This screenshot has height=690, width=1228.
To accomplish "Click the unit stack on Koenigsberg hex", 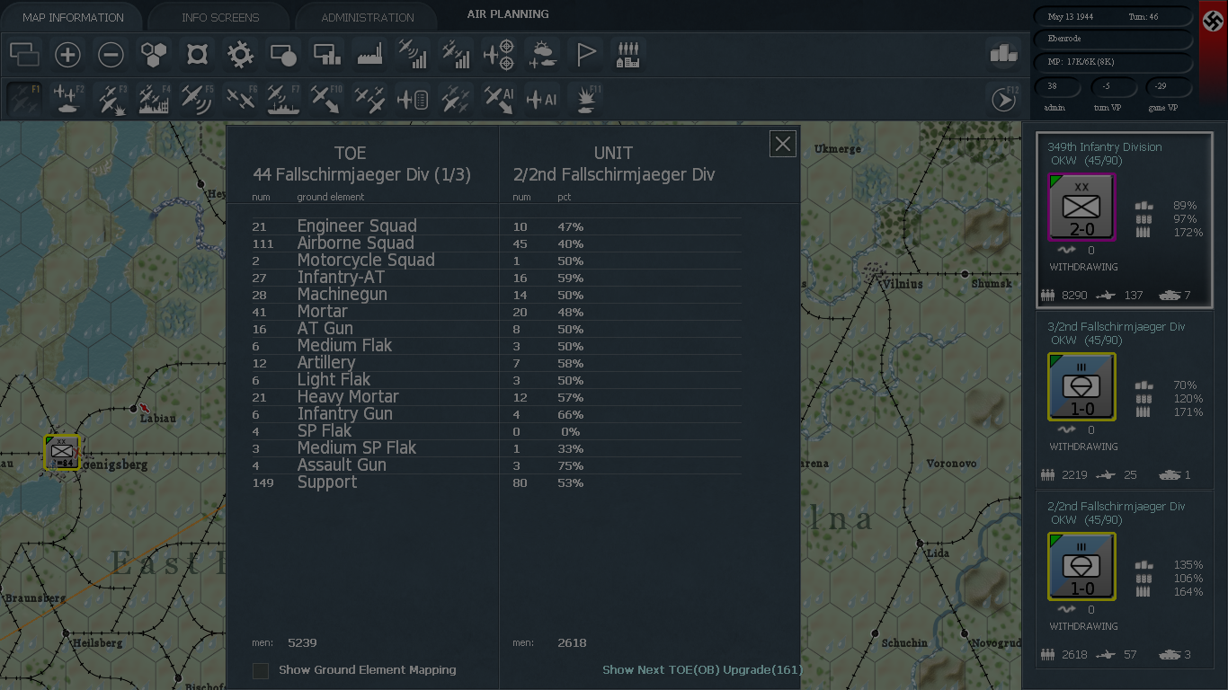I will point(62,452).
